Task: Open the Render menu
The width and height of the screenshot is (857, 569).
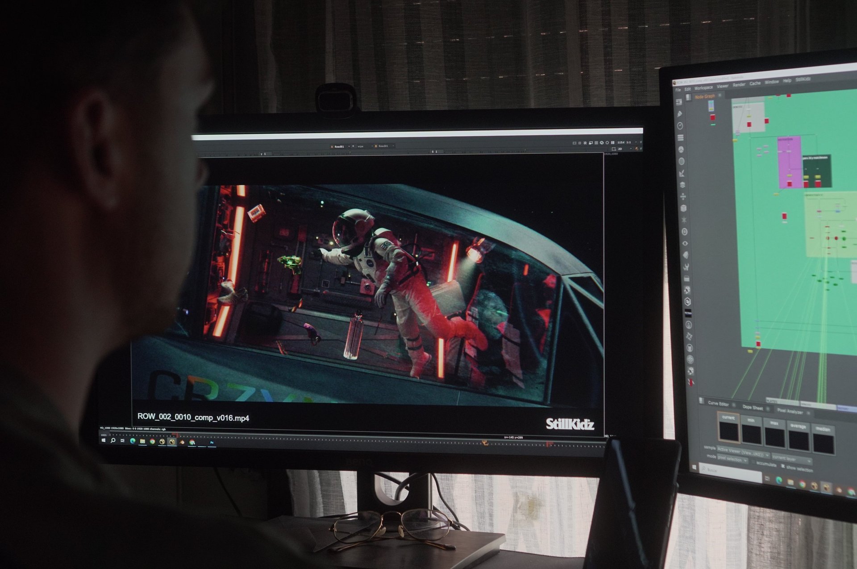Action: (x=739, y=85)
